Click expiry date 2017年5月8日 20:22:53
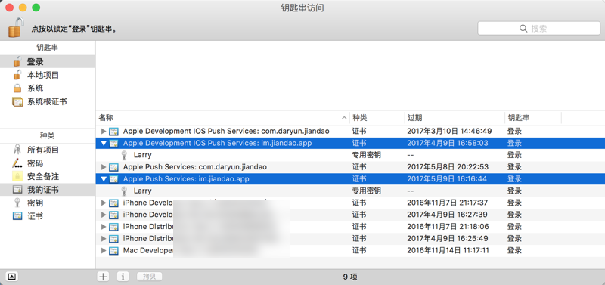605x285 pixels. pos(448,167)
